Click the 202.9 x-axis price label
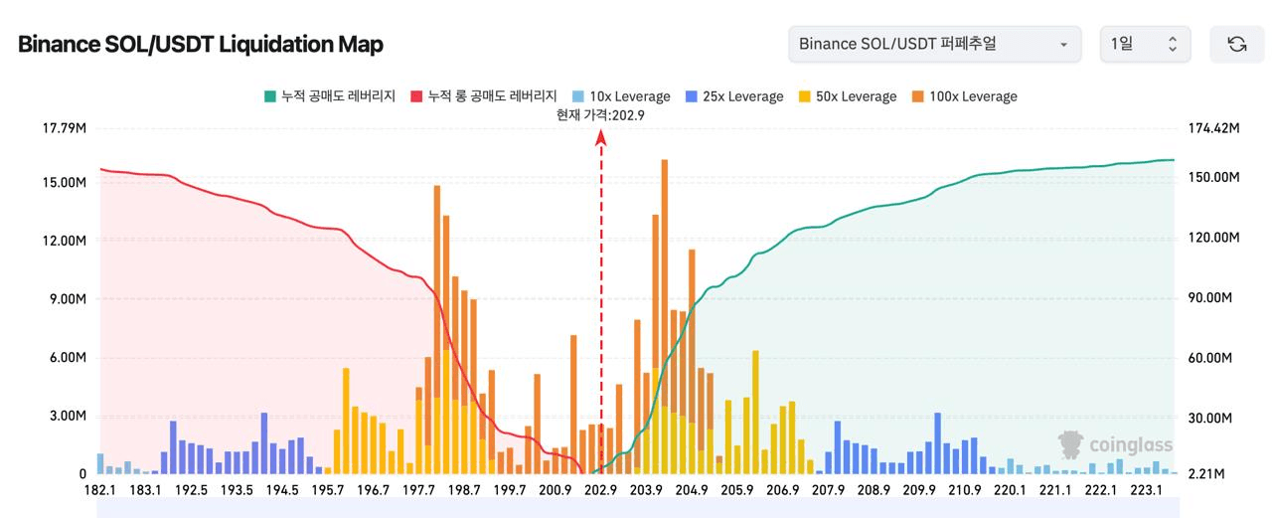Image resolution: width=1272 pixels, height=518 pixels. coord(601,490)
